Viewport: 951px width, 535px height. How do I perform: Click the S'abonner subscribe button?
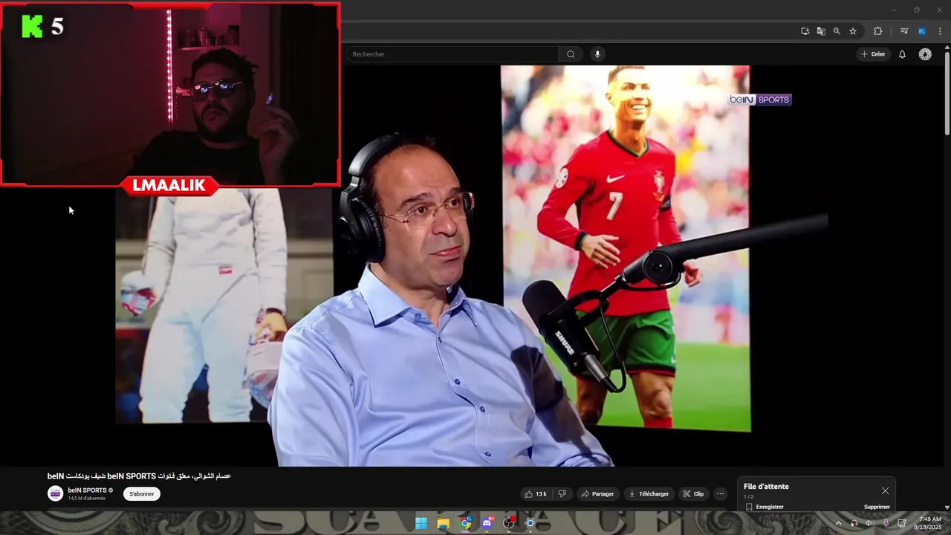click(142, 494)
